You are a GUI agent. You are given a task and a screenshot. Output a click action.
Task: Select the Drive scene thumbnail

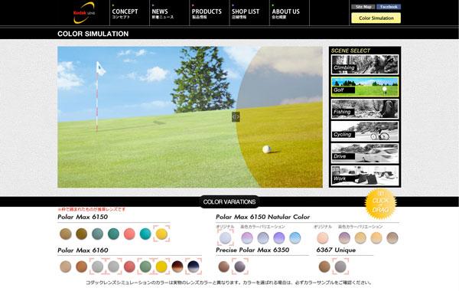365,153
